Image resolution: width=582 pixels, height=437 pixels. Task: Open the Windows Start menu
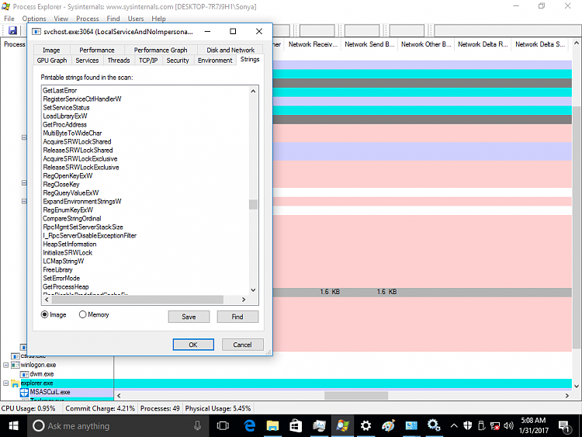point(13,426)
